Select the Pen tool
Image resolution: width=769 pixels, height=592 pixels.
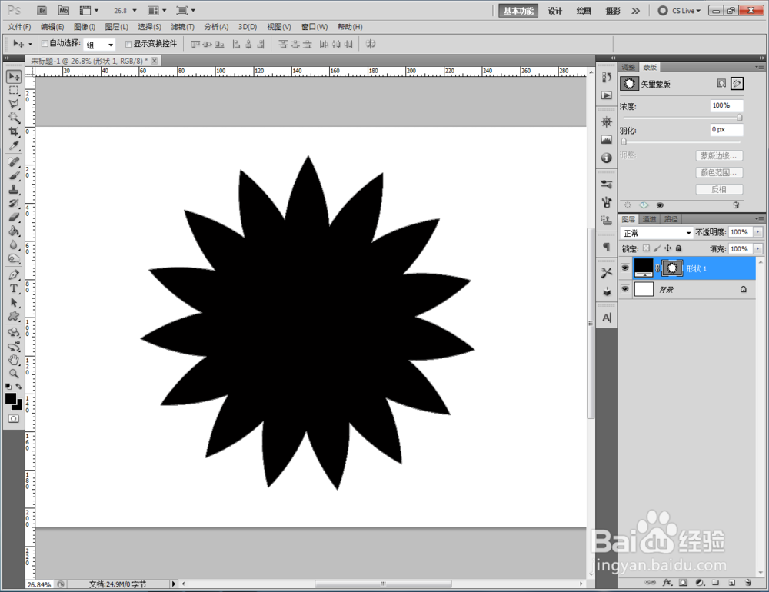tap(14, 275)
